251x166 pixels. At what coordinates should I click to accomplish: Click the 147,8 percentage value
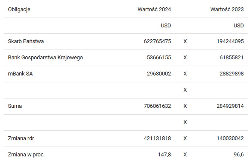[164, 155]
